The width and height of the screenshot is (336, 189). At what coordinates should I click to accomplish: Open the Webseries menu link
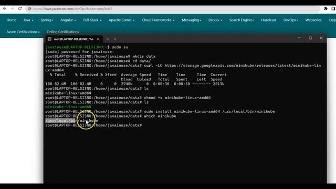[x=313, y=20]
